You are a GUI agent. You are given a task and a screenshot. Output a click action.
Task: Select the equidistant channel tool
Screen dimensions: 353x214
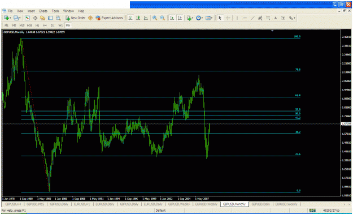click(x=260, y=18)
